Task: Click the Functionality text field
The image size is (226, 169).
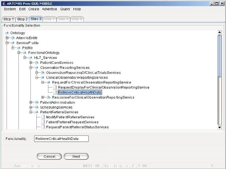Action: coord(61,139)
